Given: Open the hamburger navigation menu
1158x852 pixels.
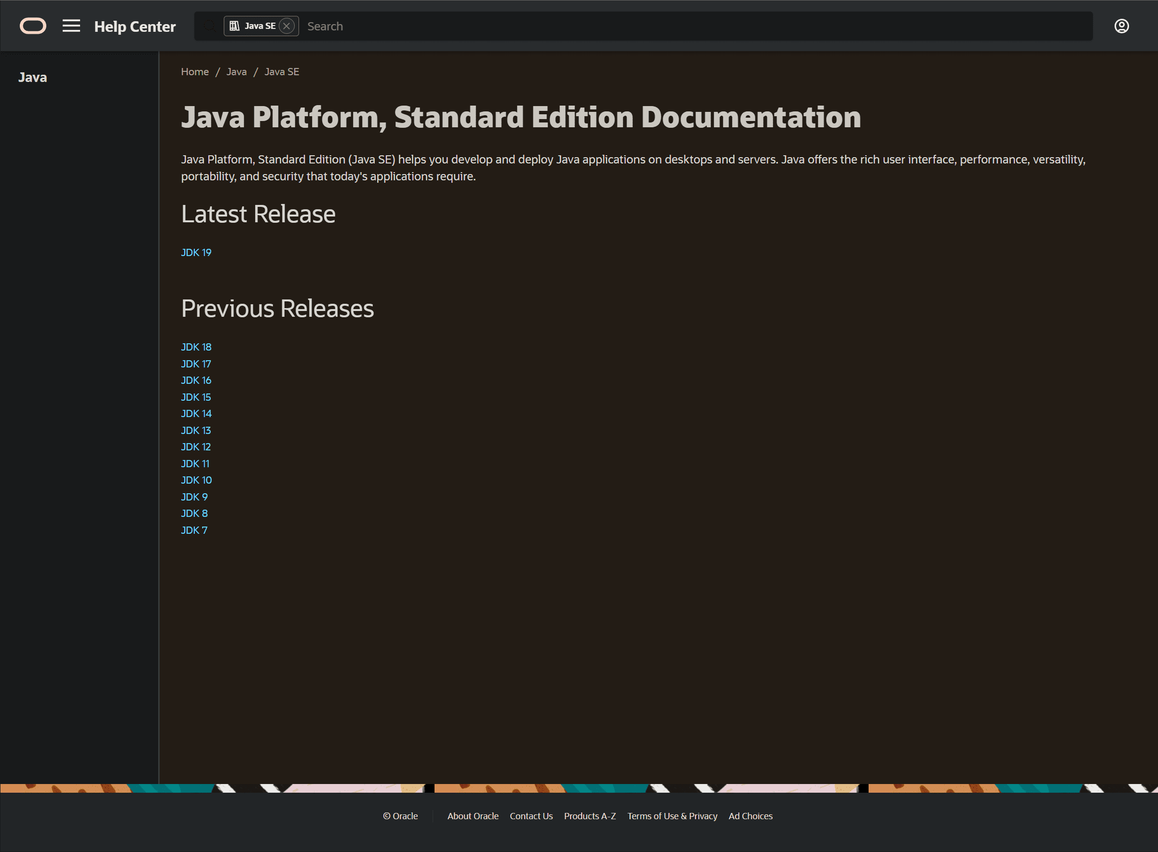Looking at the screenshot, I should click(x=71, y=26).
